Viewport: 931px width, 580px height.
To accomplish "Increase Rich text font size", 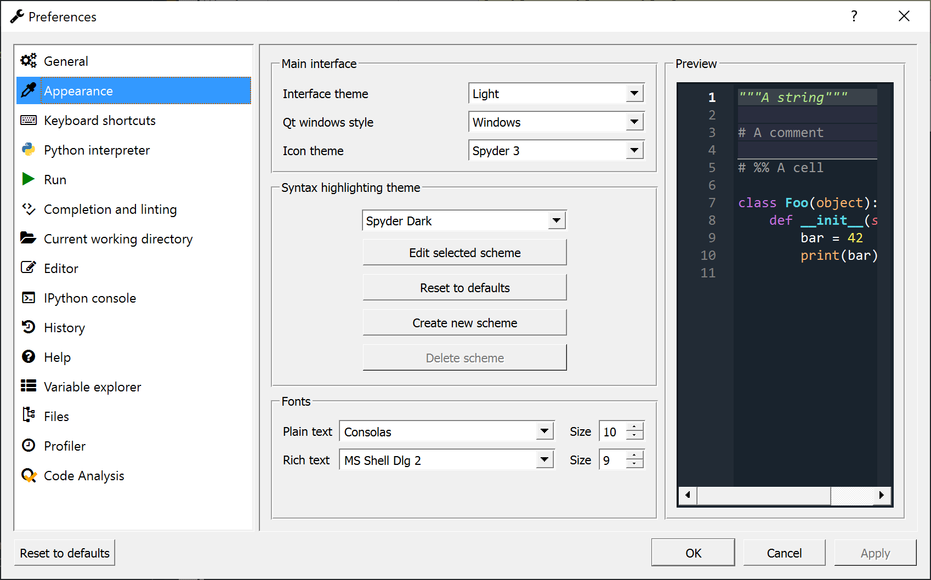I will (x=634, y=455).
